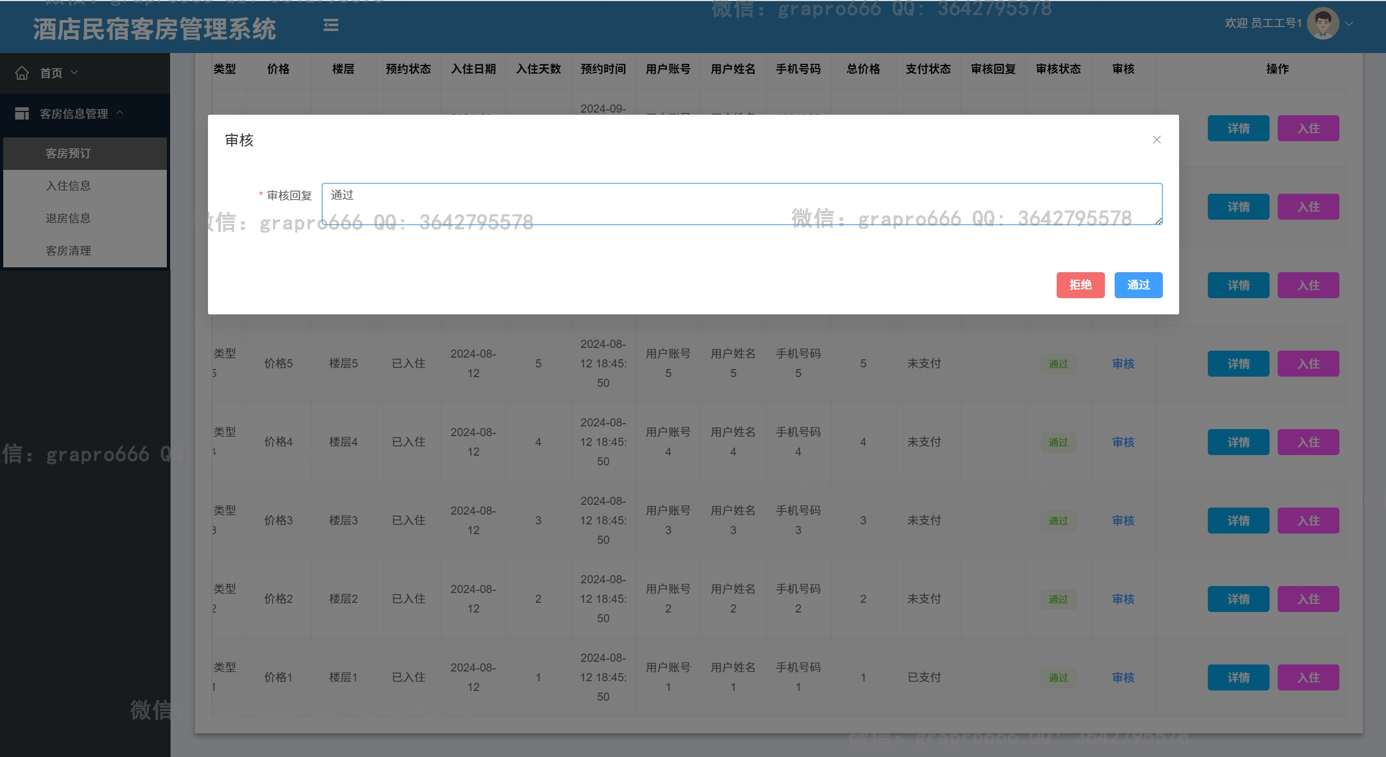Click the 客房信息管理 grid icon
This screenshot has height=757, width=1386.
[22, 114]
